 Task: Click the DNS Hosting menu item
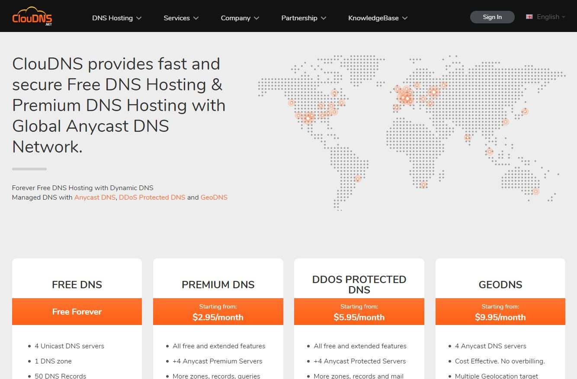tap(112, 18)
